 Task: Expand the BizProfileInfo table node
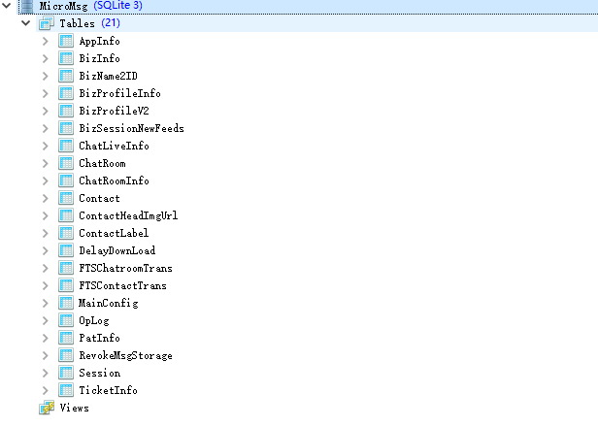(x=46, y=93)
